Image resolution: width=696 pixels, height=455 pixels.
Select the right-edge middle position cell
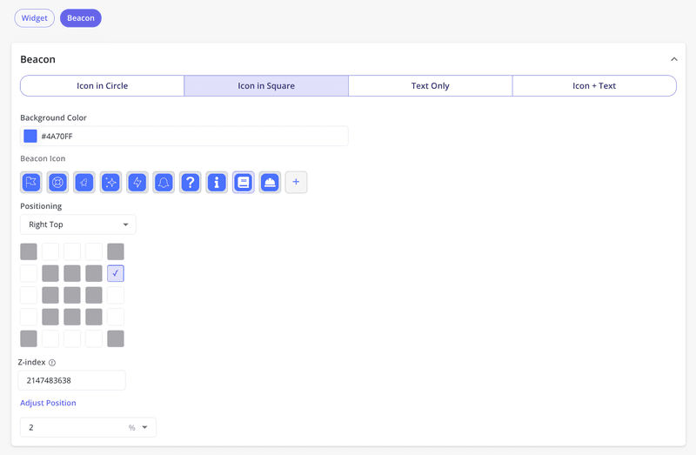tap(116, 295)
